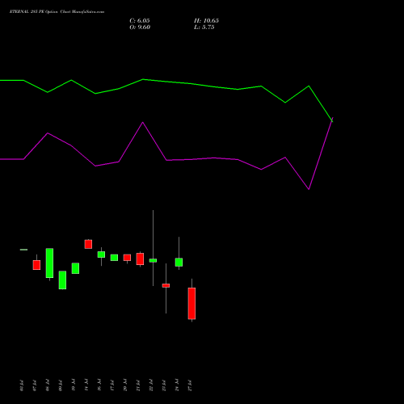
Task: Select the tall green candle above 08 Jul
Action: [49, 263]
